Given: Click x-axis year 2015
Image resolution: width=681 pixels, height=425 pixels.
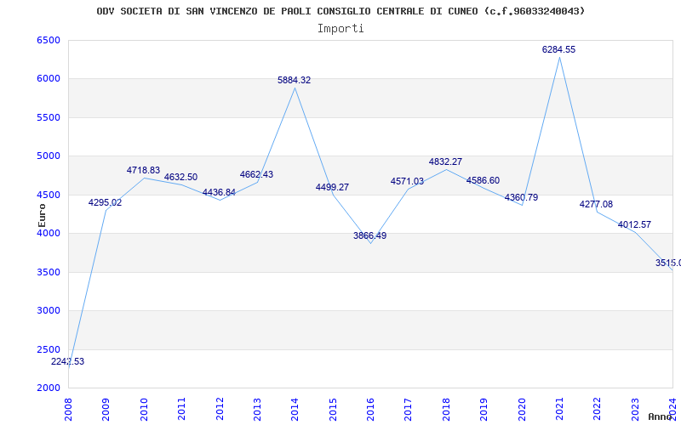Looking at the screenshot, I should 333,409.
